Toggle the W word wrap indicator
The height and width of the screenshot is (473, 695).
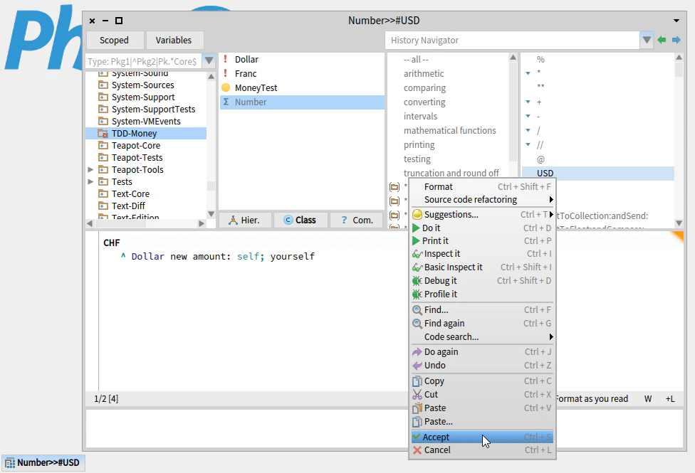coord(648,399)
